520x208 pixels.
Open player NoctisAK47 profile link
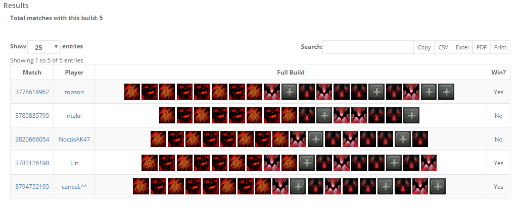(74, 139)
